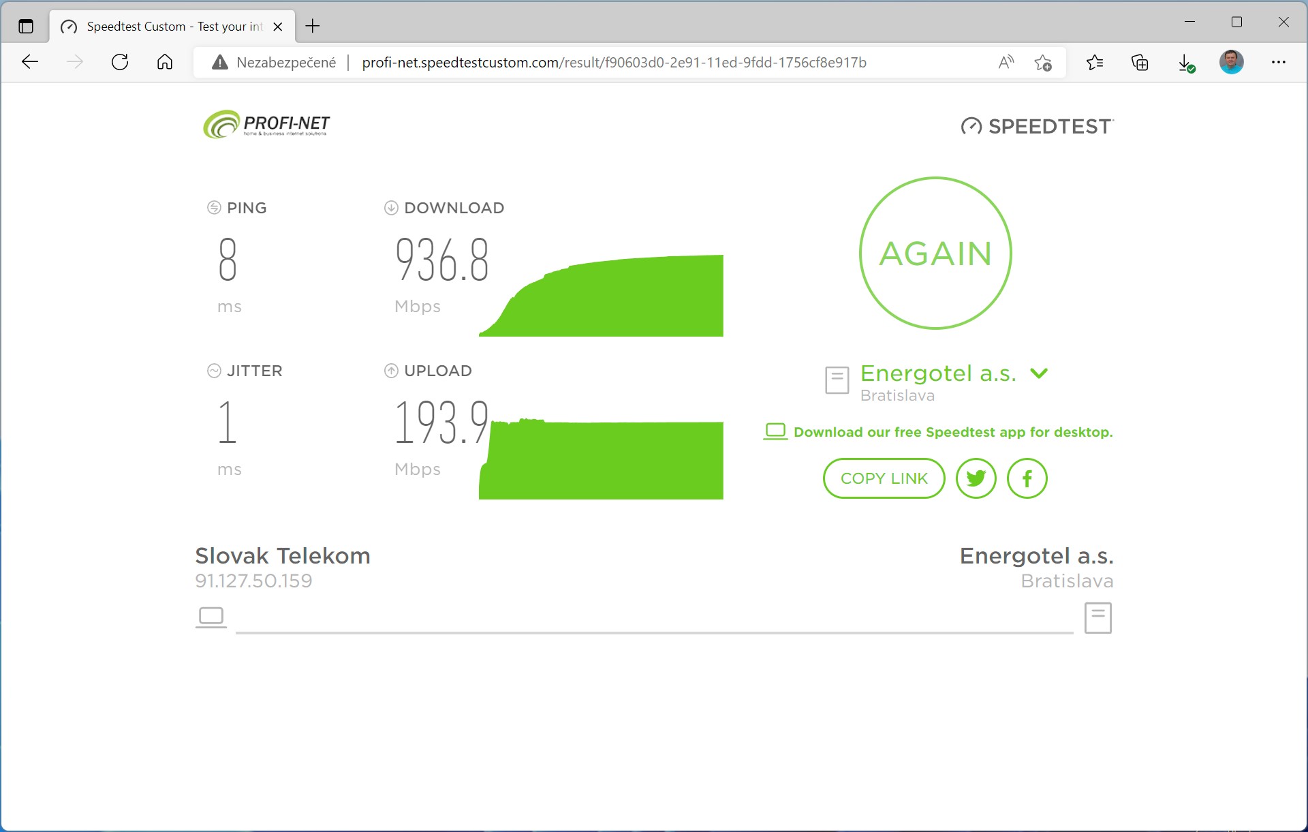Add this page to favorites star
This screenshot has width=1308, height=832.
click(x=1042, y=63)
